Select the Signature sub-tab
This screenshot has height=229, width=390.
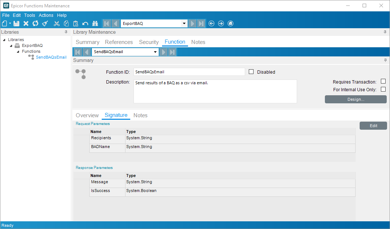coord(116,115)
